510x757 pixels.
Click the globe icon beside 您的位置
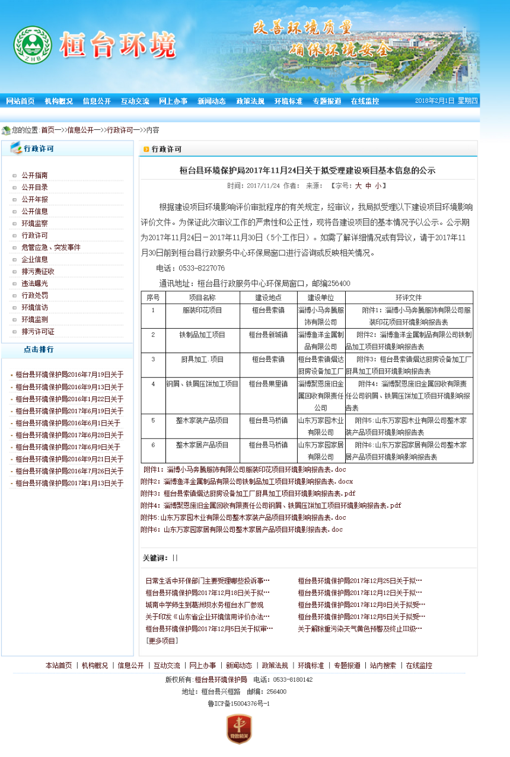(x=6, y=130)
